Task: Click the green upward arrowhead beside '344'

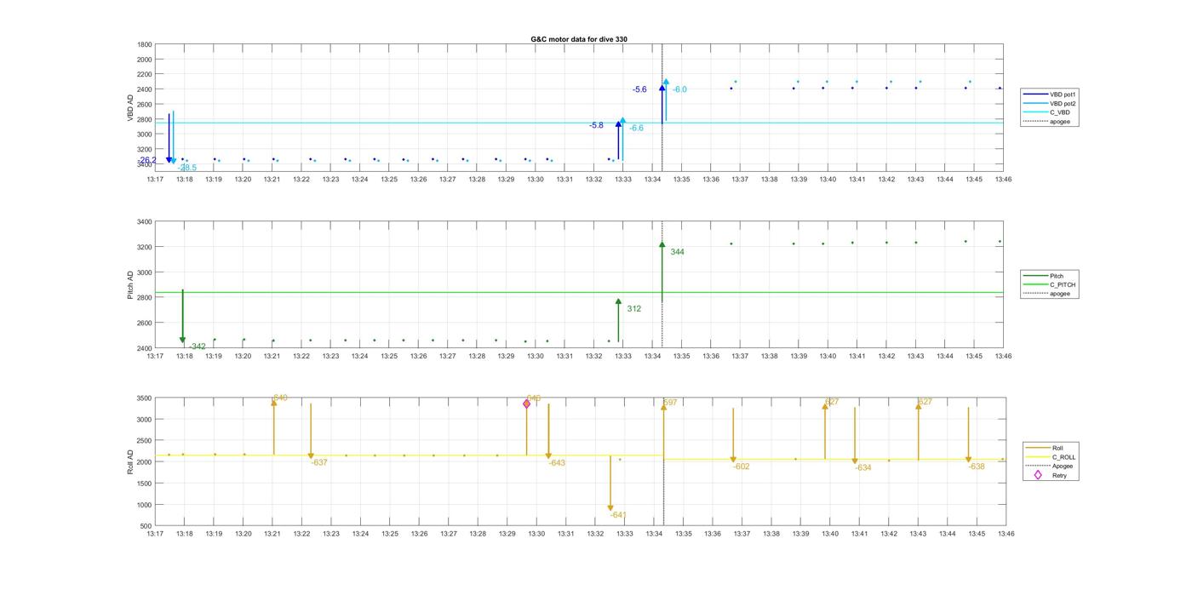Action: tap(662, 245)
